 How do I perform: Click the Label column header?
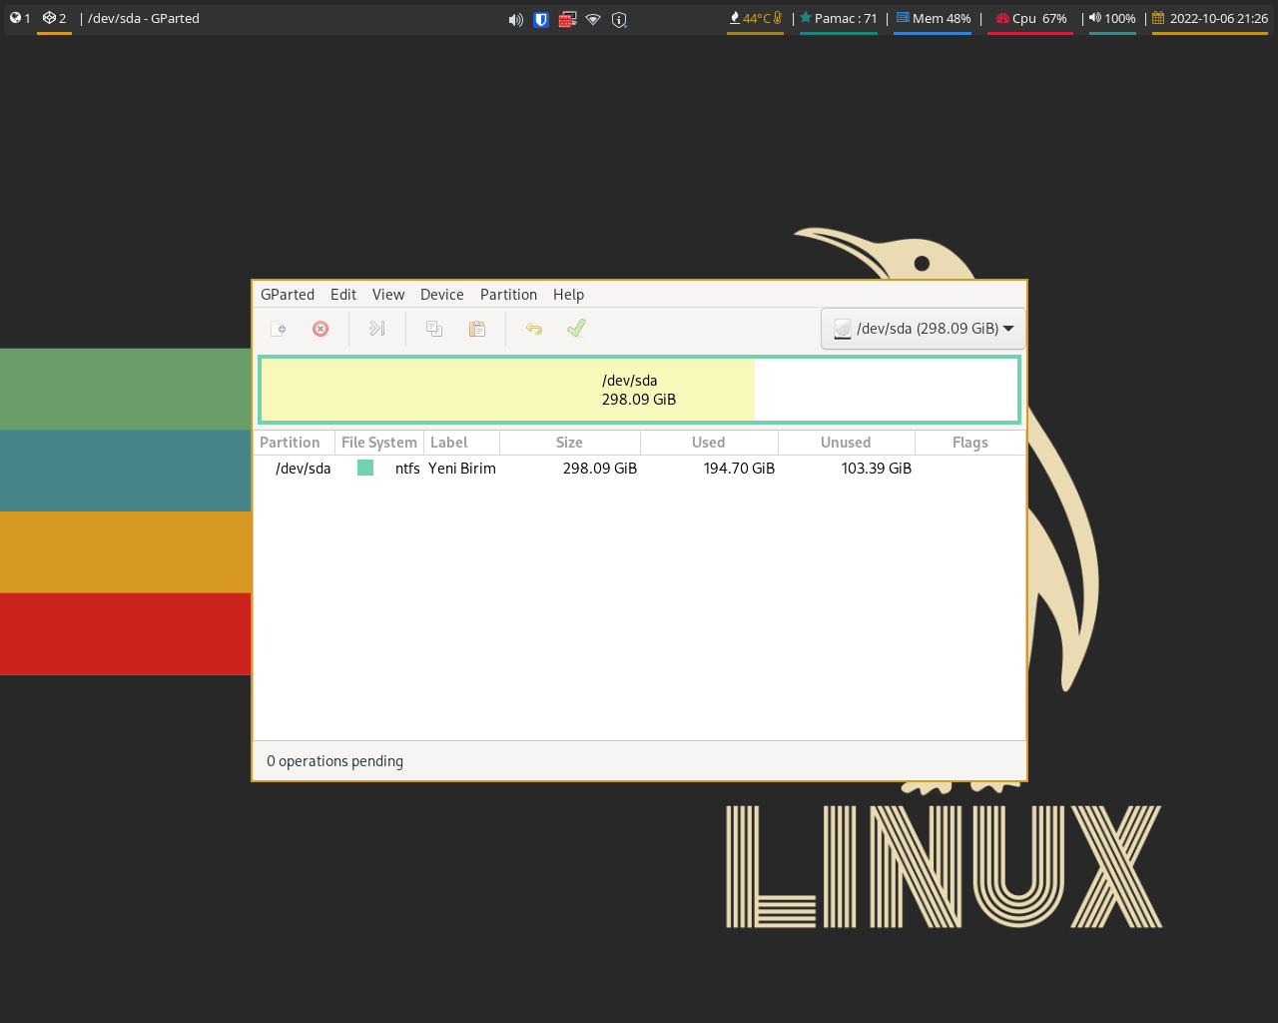click(461, 443)
